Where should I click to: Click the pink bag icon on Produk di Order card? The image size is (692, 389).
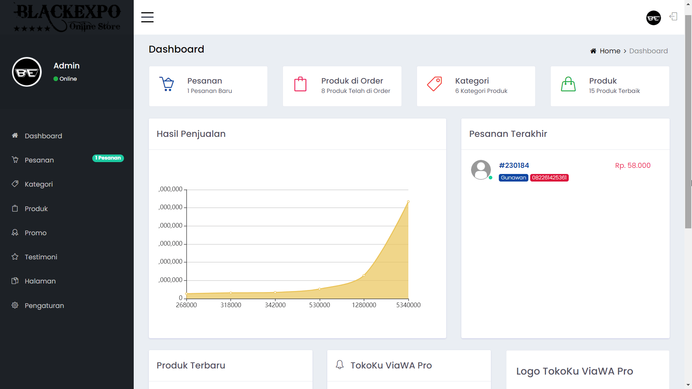pos(300,85)
